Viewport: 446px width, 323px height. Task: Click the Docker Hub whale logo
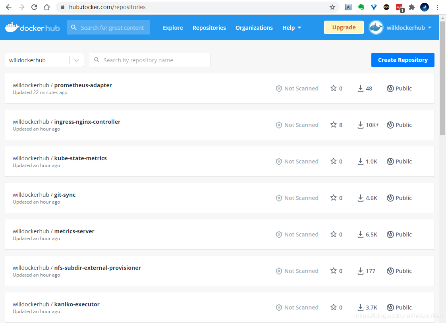tap(32, 27)
